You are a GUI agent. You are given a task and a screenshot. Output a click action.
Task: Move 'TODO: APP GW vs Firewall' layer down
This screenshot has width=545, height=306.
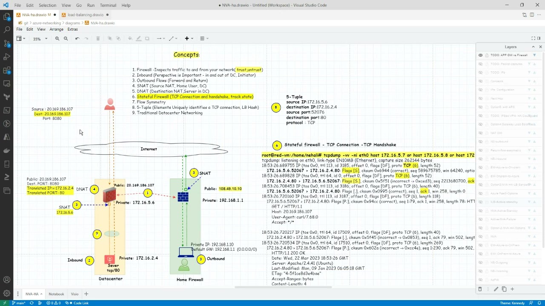(x=534, y=55)
